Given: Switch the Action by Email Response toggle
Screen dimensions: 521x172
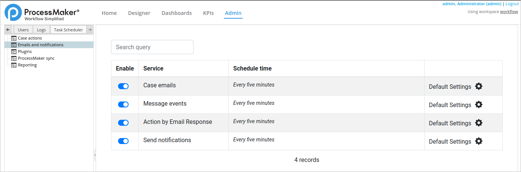Looking at the screenshot, I should [123, 123].
